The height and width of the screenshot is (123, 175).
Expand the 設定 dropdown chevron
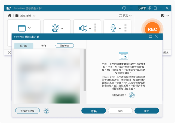click(x=130, y=15)
